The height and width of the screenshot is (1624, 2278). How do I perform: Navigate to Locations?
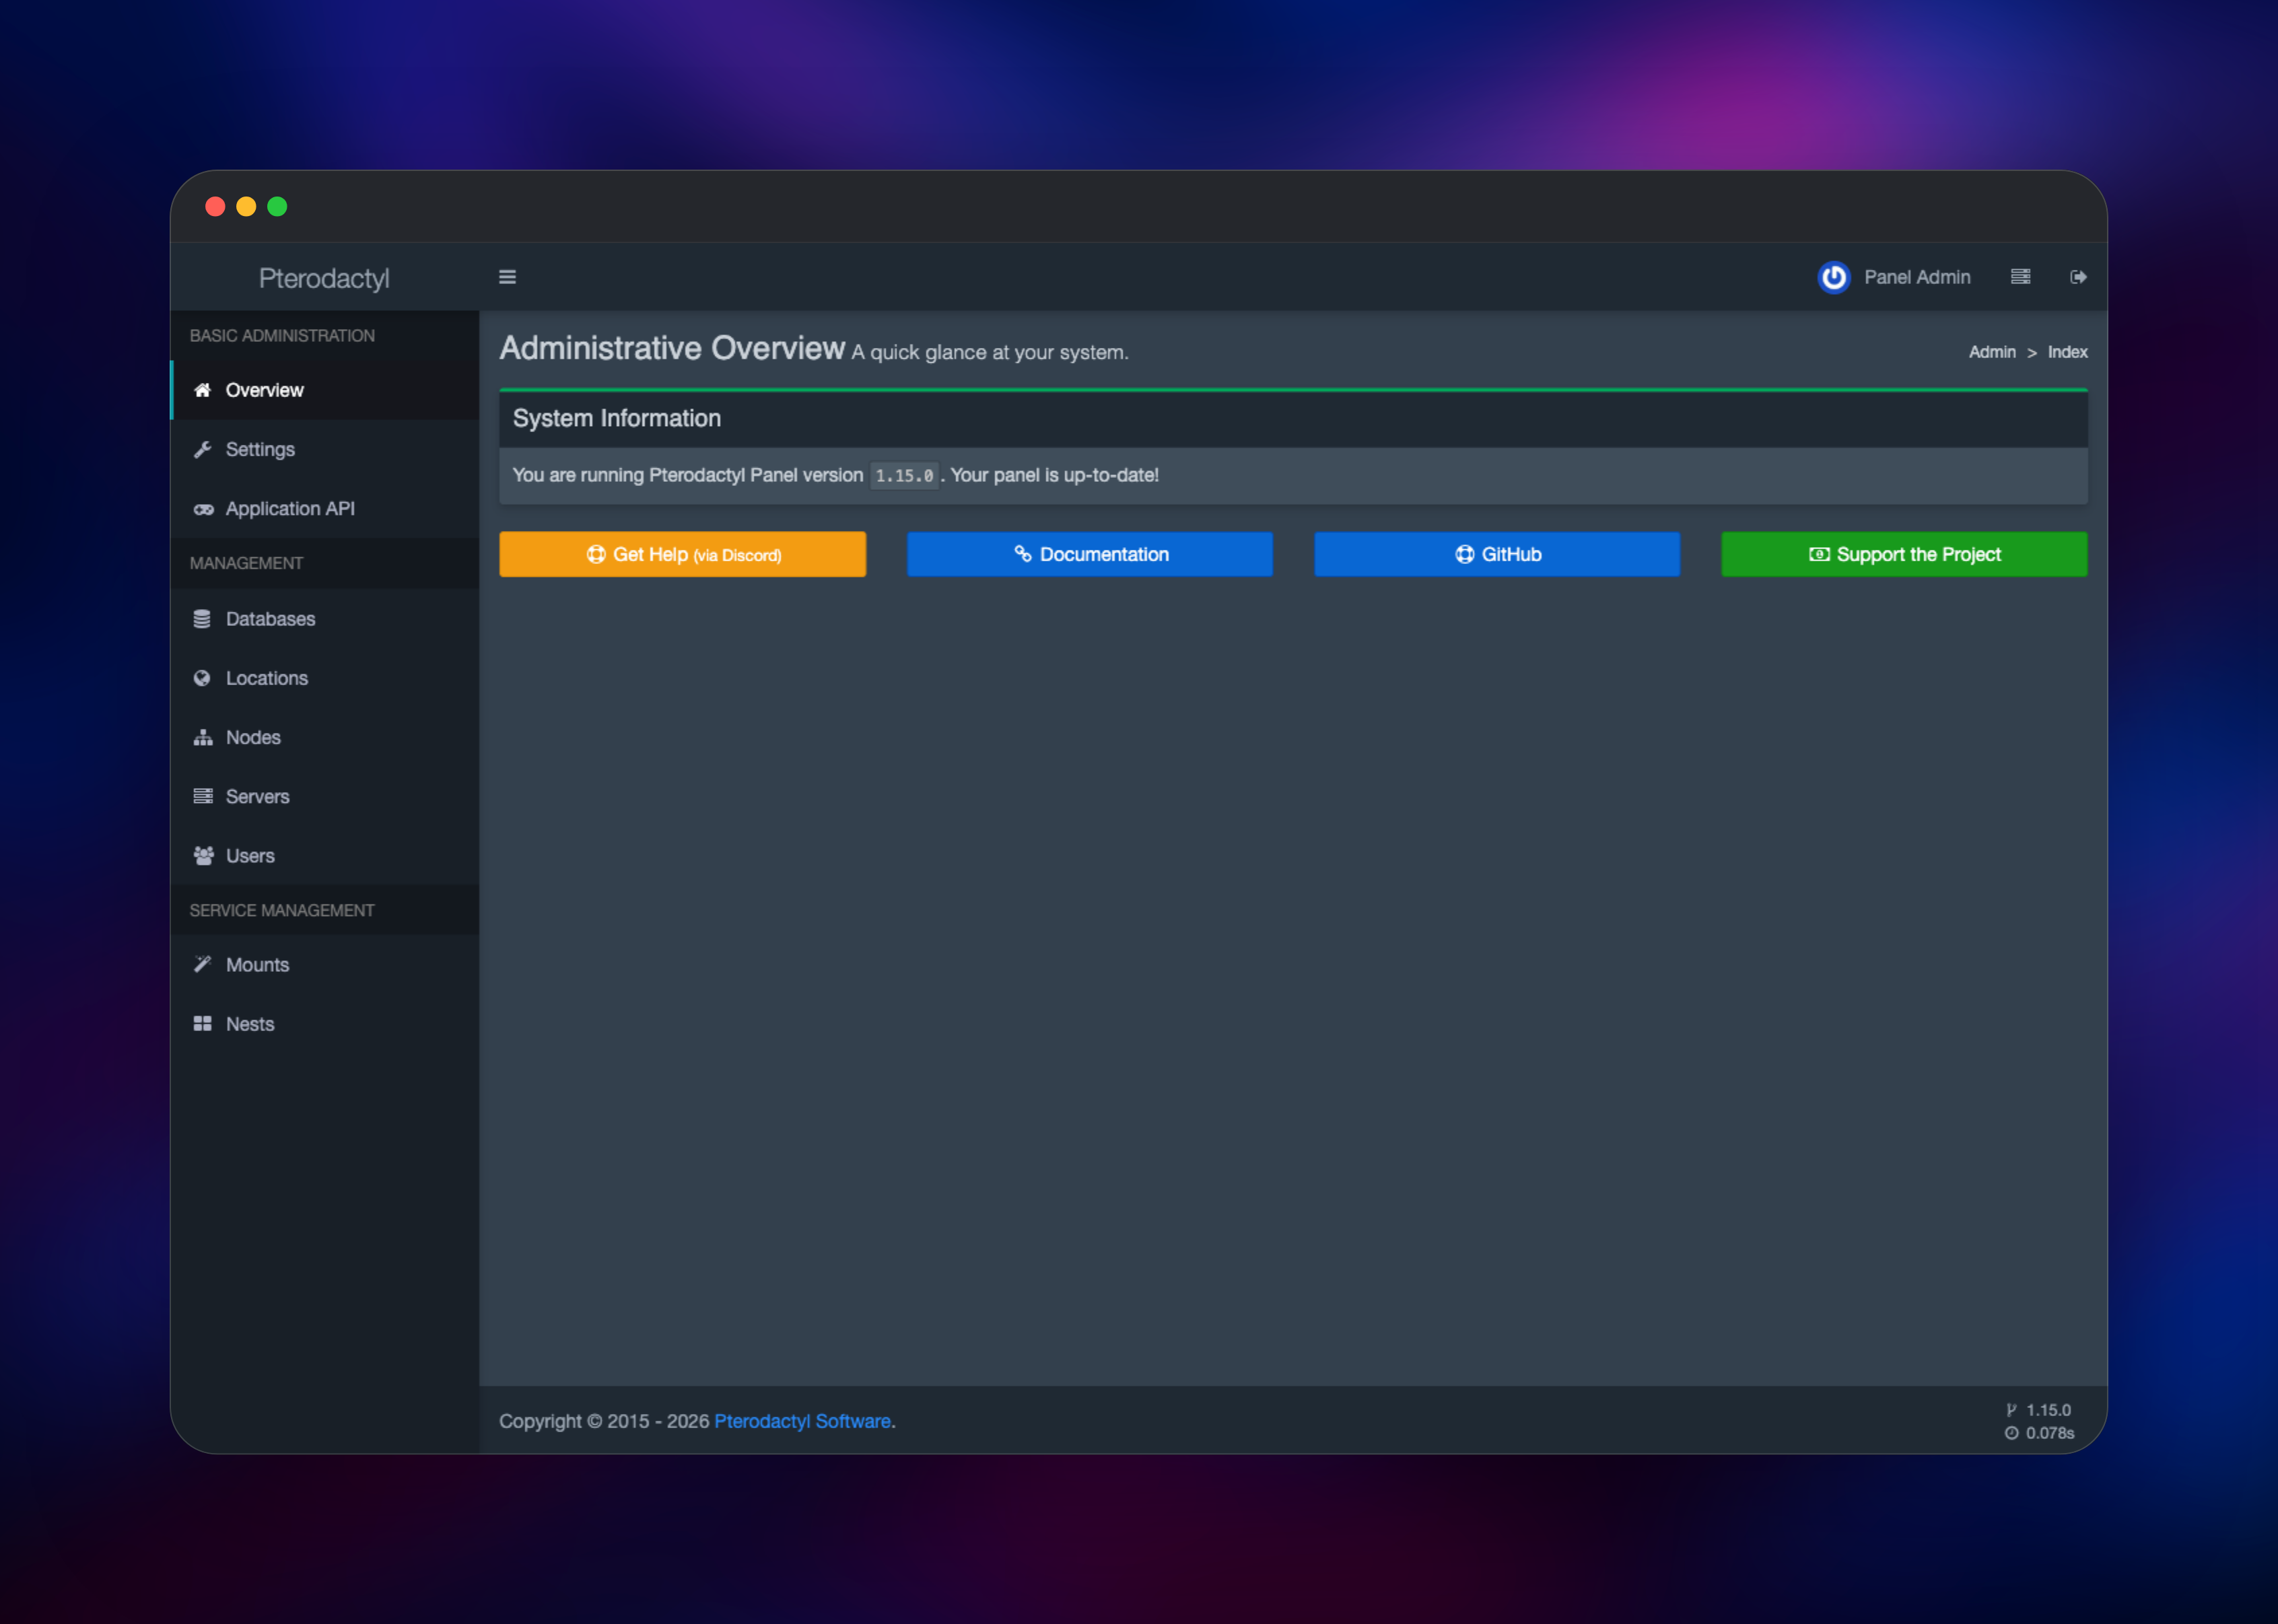pyautogui.click(x=325, y=678)
